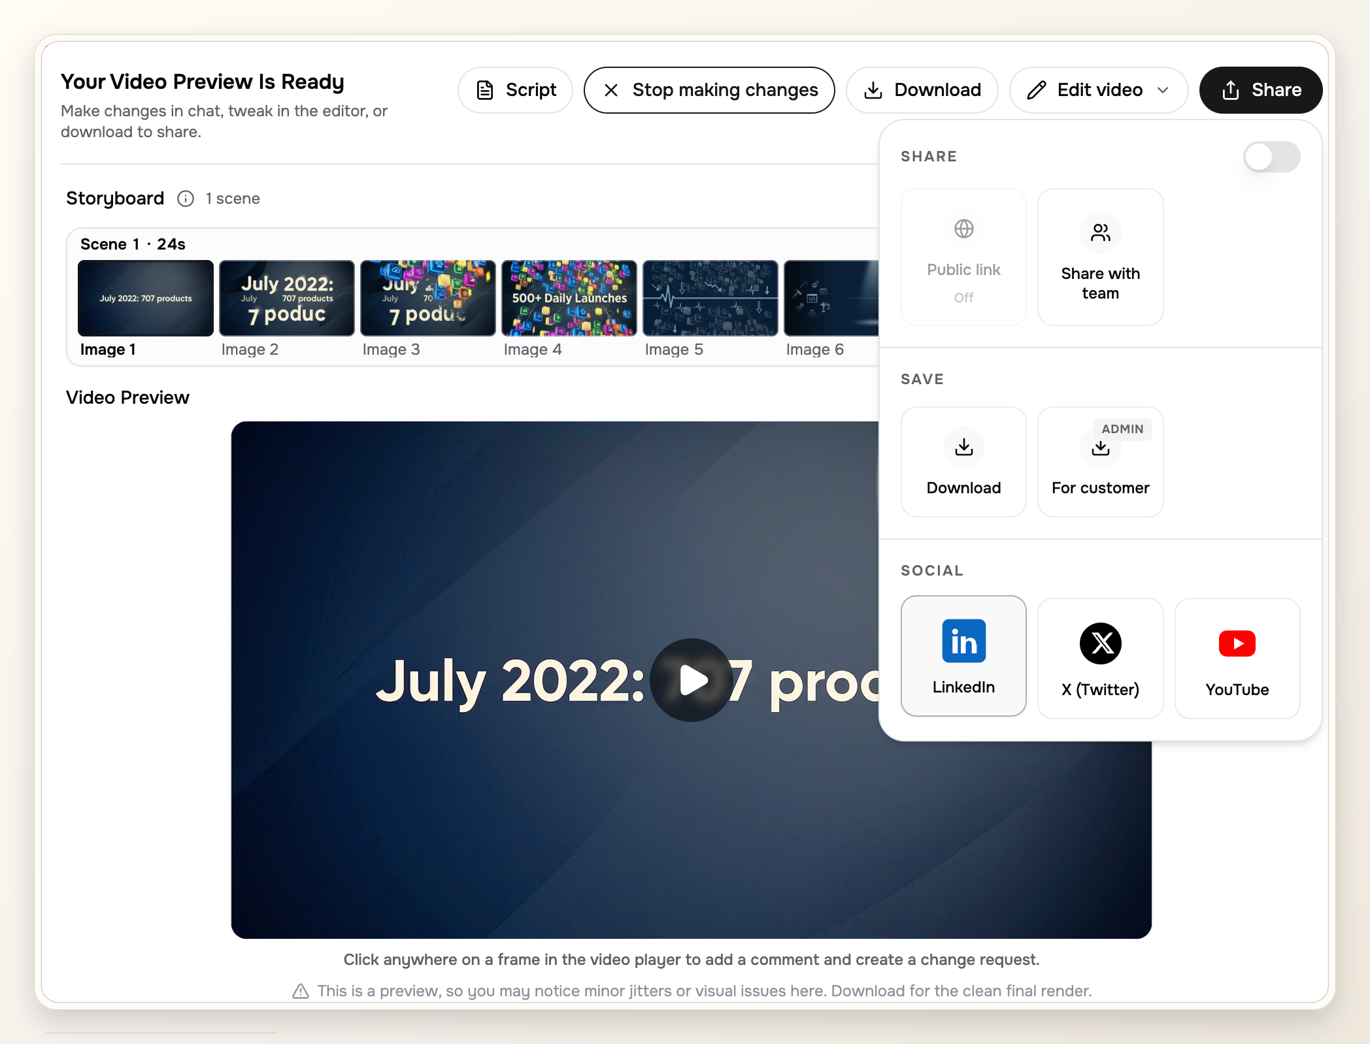Toggle the Share switch on
The image size is (1370, 1044).
[1271, 157]
